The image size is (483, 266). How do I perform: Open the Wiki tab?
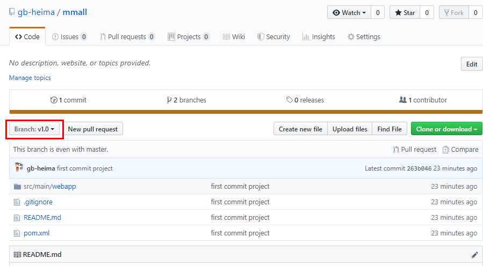[234, 36]
